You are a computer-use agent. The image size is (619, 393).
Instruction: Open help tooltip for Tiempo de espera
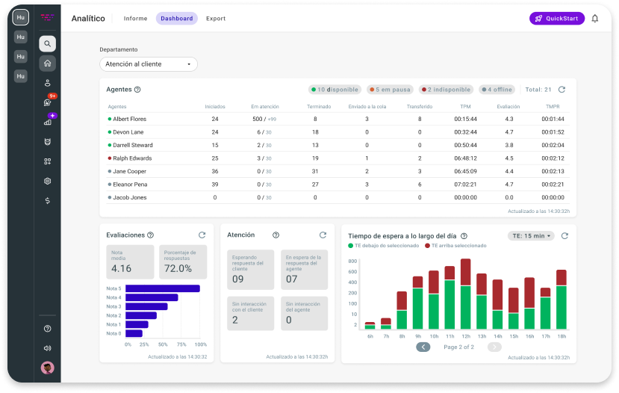(x=464, y=236)
